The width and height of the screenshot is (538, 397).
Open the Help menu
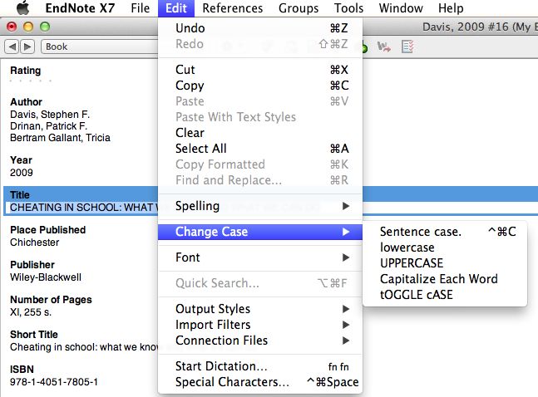(451, 7)
